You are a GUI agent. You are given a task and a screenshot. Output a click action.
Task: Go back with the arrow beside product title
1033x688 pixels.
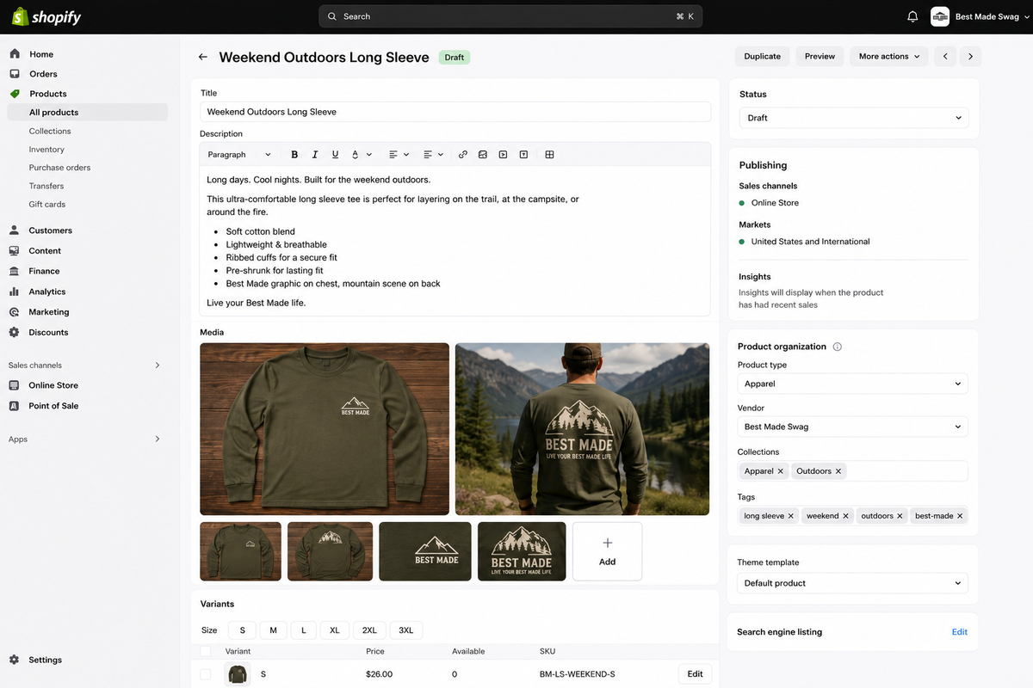tap(203, 57)
